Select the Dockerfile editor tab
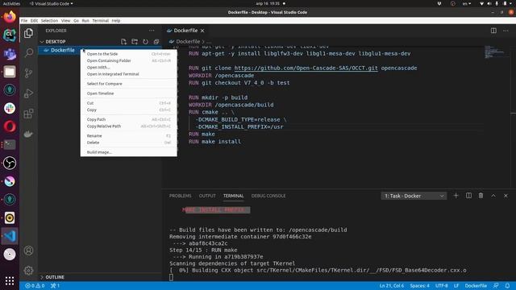 tap(185, 31)
